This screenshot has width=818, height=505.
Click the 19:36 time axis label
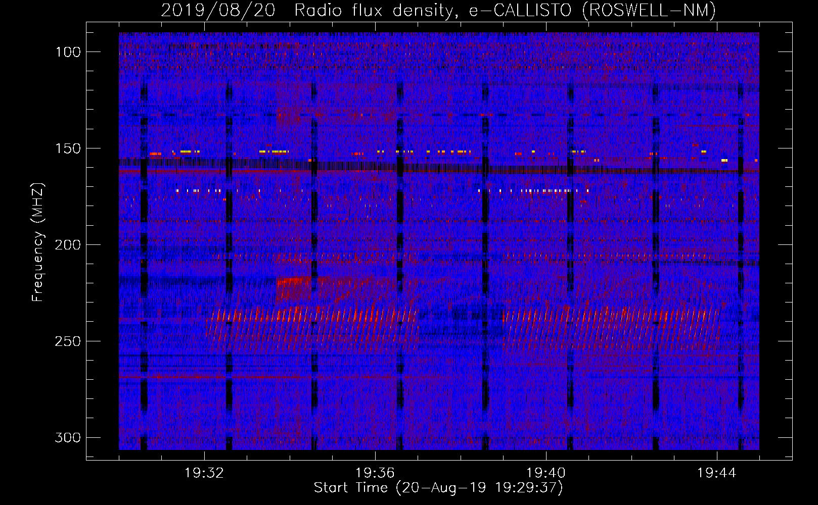(375, 473)
